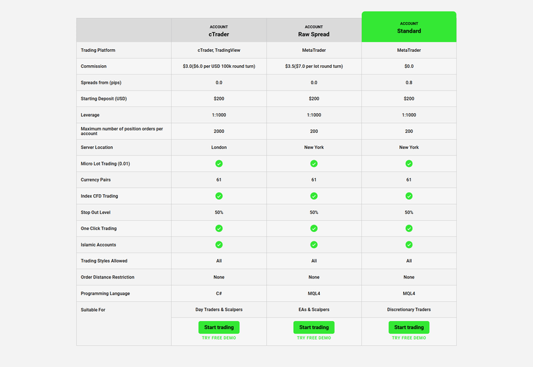Image resolution: width=533 pixels, height=367 pixels.
Task: Click Index CFD Trading checkmark for cTrader
Action: (x=219, y=196)
